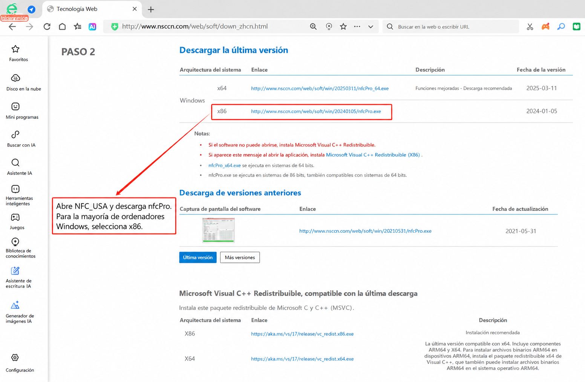
Task: Download the x64 nfcPro_64.exe link
Action: pos(320,89)
